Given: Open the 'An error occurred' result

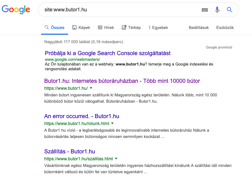Looking at the screenshot, I should tap(82, 116).
